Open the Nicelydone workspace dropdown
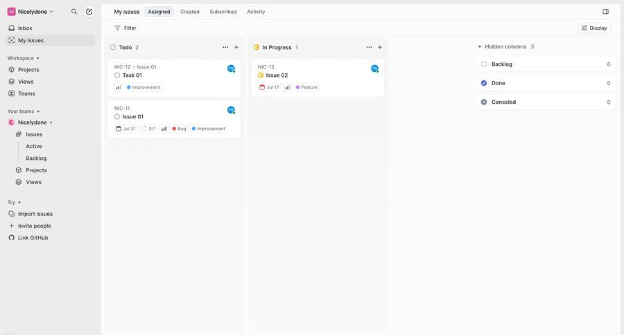Image resolution: width=624 pixels, height=335 pixels. pyautogui.click(x=31, y=12)
